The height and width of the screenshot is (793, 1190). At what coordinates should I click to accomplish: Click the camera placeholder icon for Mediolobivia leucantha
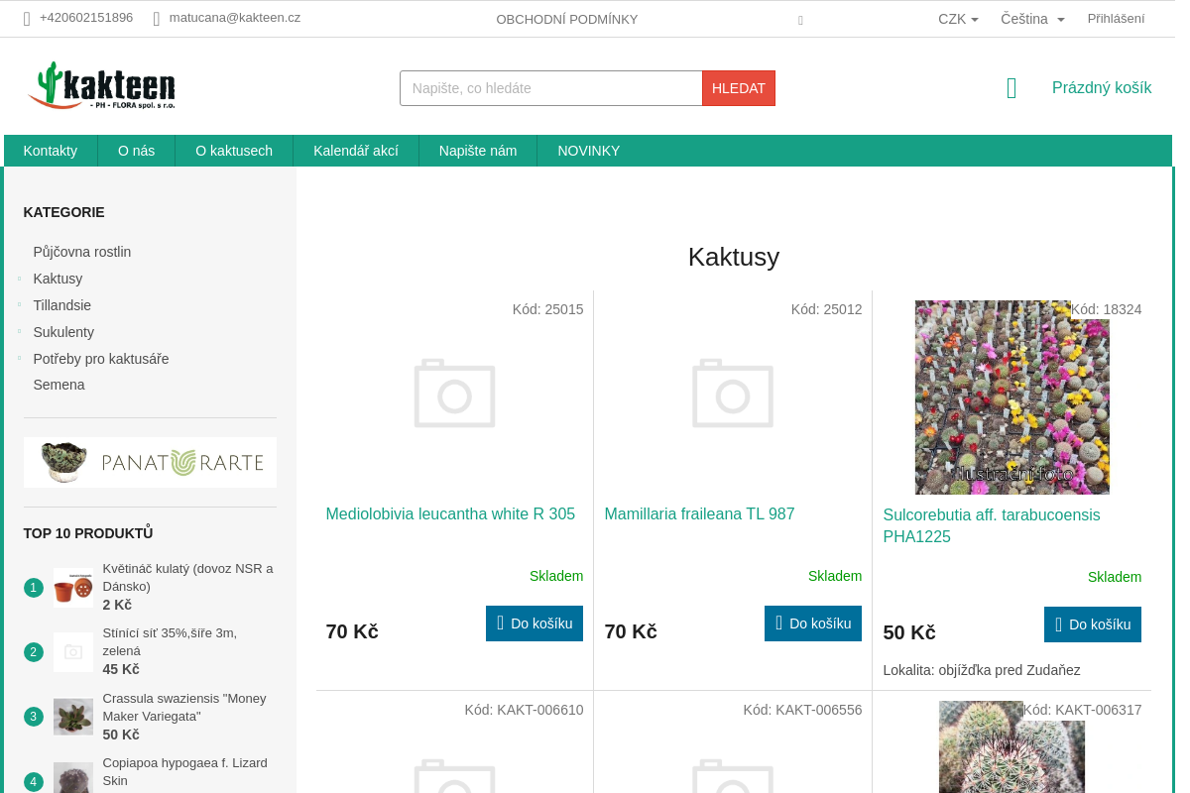pos(454,394)
